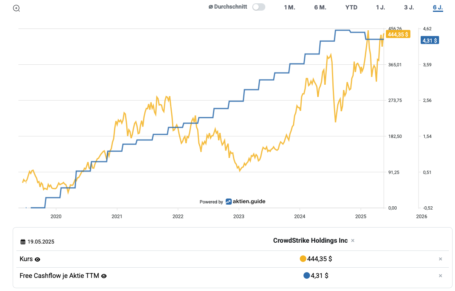Screen dimensions: 455x291
Task: Click the 2024 x-axis label
Action: pyautogui.click(x=300, y=217)
